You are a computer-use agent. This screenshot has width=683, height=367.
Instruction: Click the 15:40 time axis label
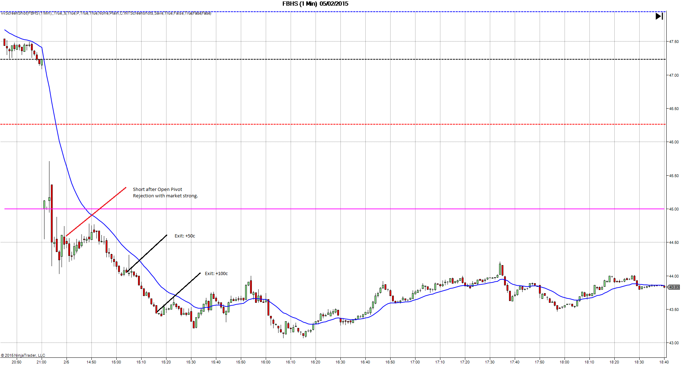pos(216,362)
